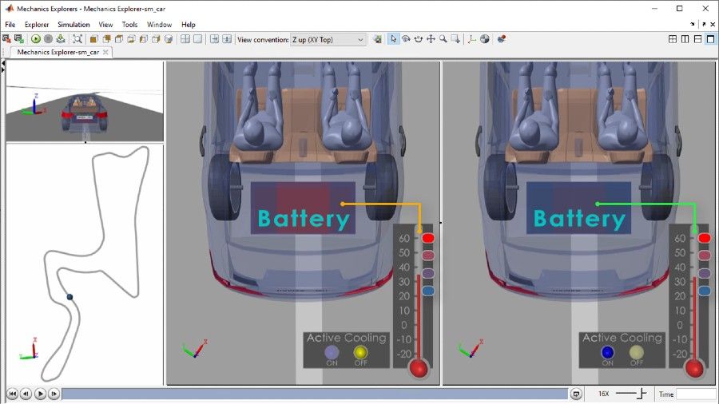Click the isometric view cube icon
719x404 pixels.
93,39
